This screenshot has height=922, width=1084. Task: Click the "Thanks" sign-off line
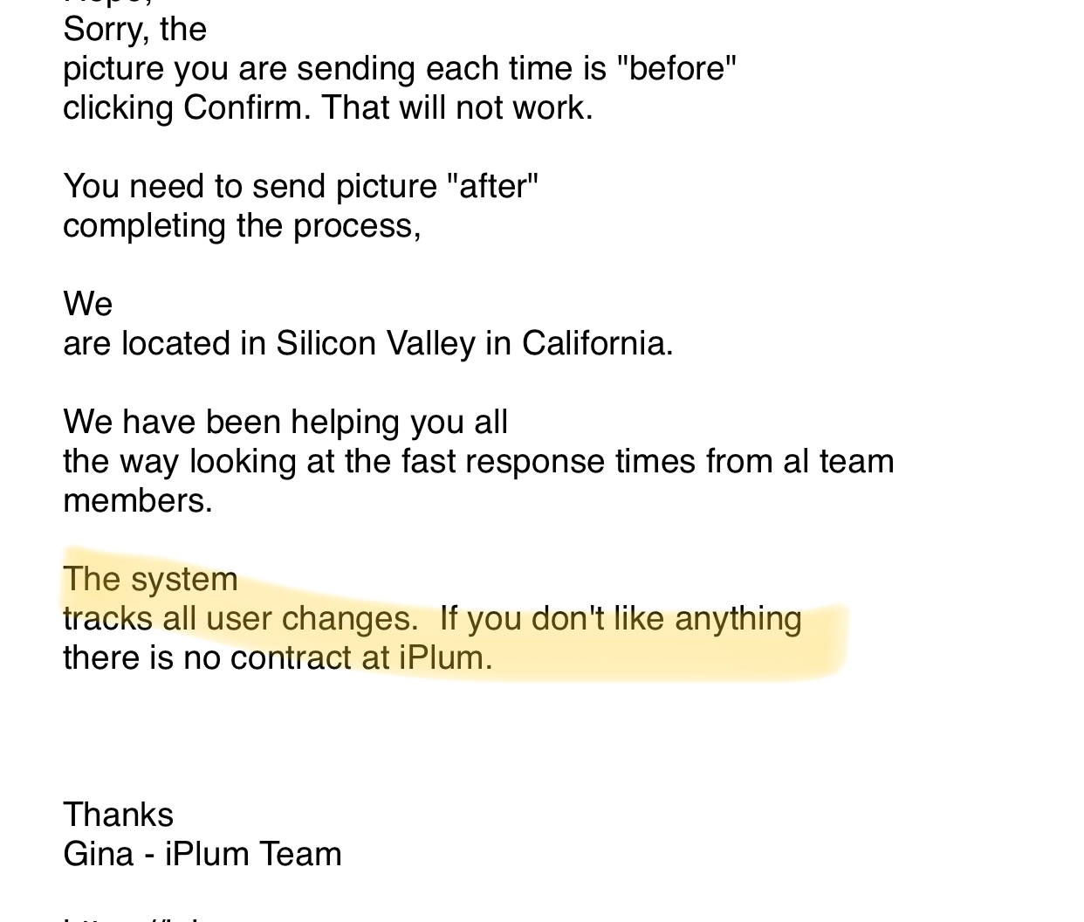click(x=118, y=815)
